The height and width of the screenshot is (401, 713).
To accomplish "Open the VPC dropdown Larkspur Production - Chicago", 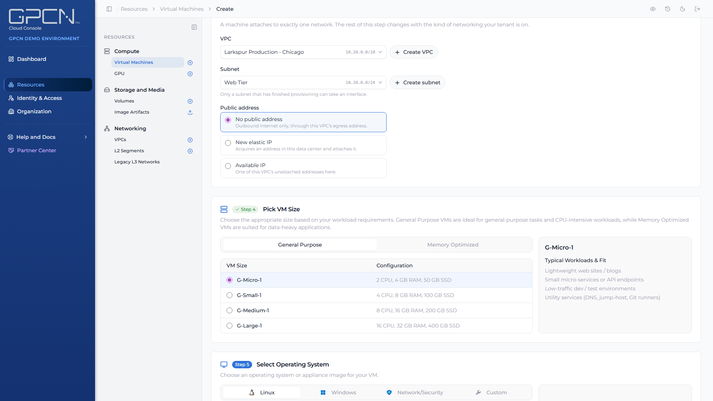I will click(x=303, y=52).
